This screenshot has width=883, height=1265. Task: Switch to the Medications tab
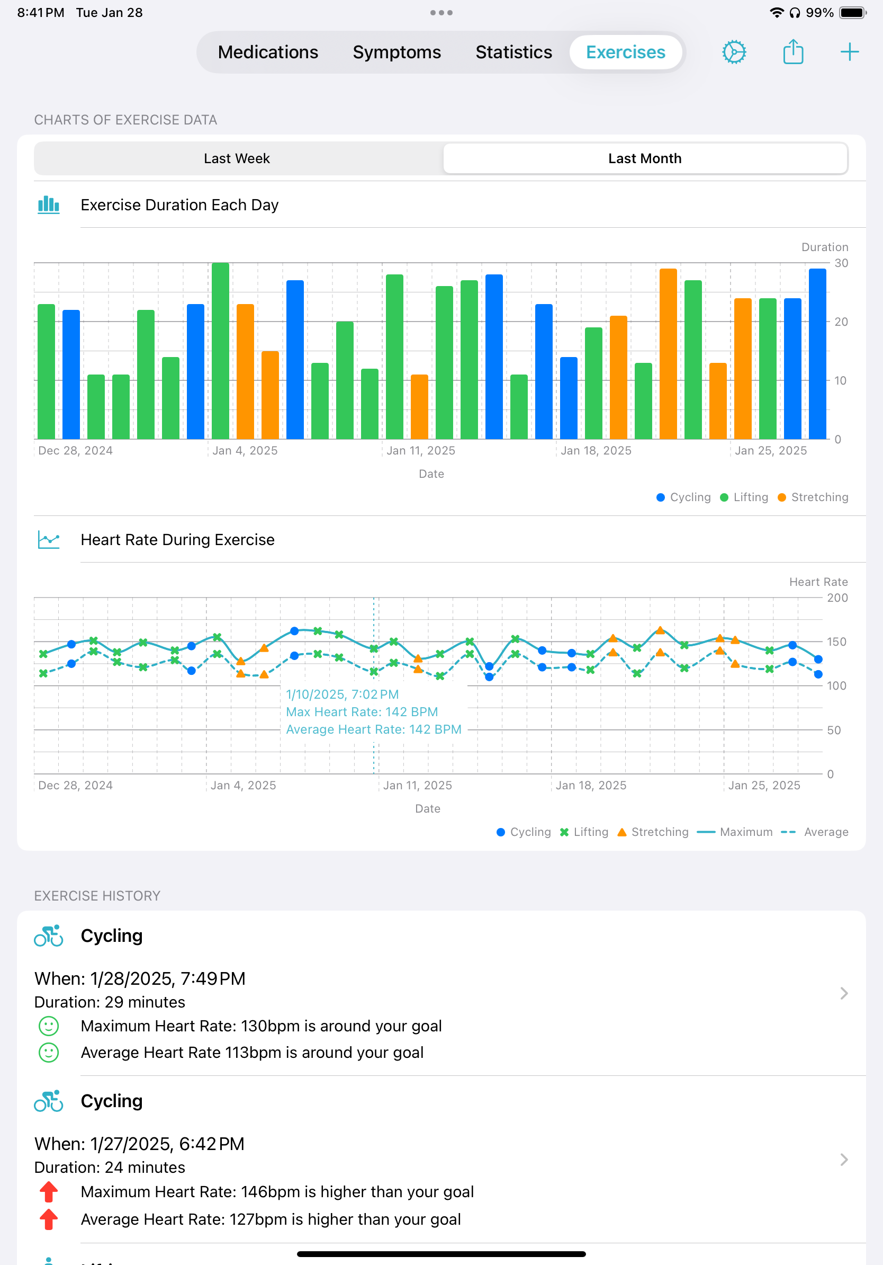click(267, 52)
